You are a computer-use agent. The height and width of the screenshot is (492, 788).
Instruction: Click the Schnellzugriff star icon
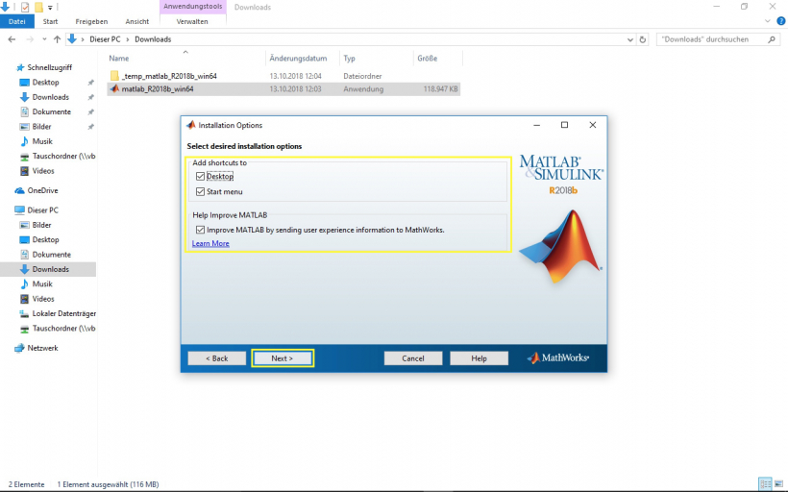coord(20,68)
